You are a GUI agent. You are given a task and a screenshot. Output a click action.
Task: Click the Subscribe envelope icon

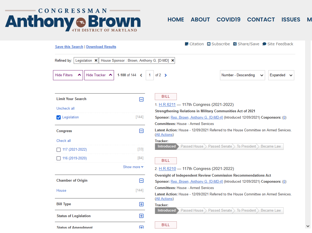pos(209,44)
